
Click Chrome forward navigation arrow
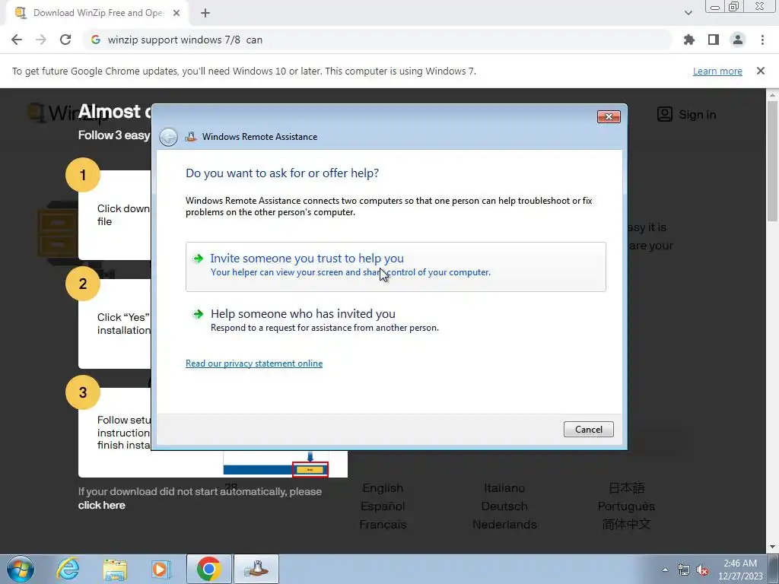click(x=41, y=40)
